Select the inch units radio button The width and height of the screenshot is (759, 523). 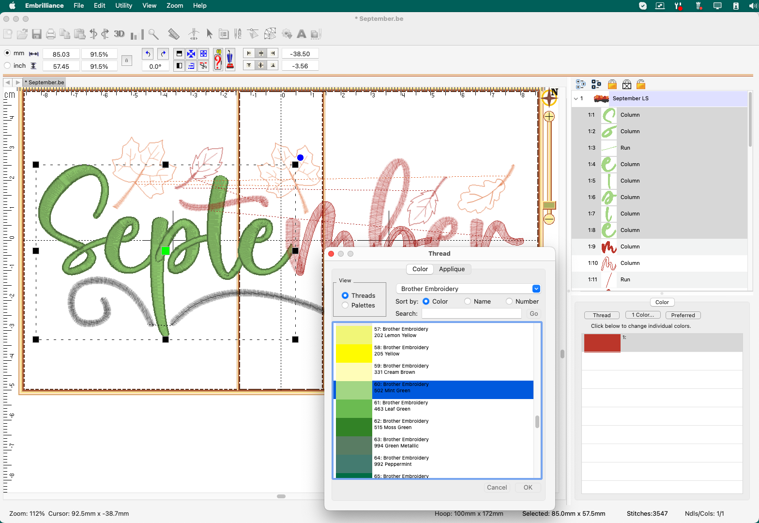point(7,66)
